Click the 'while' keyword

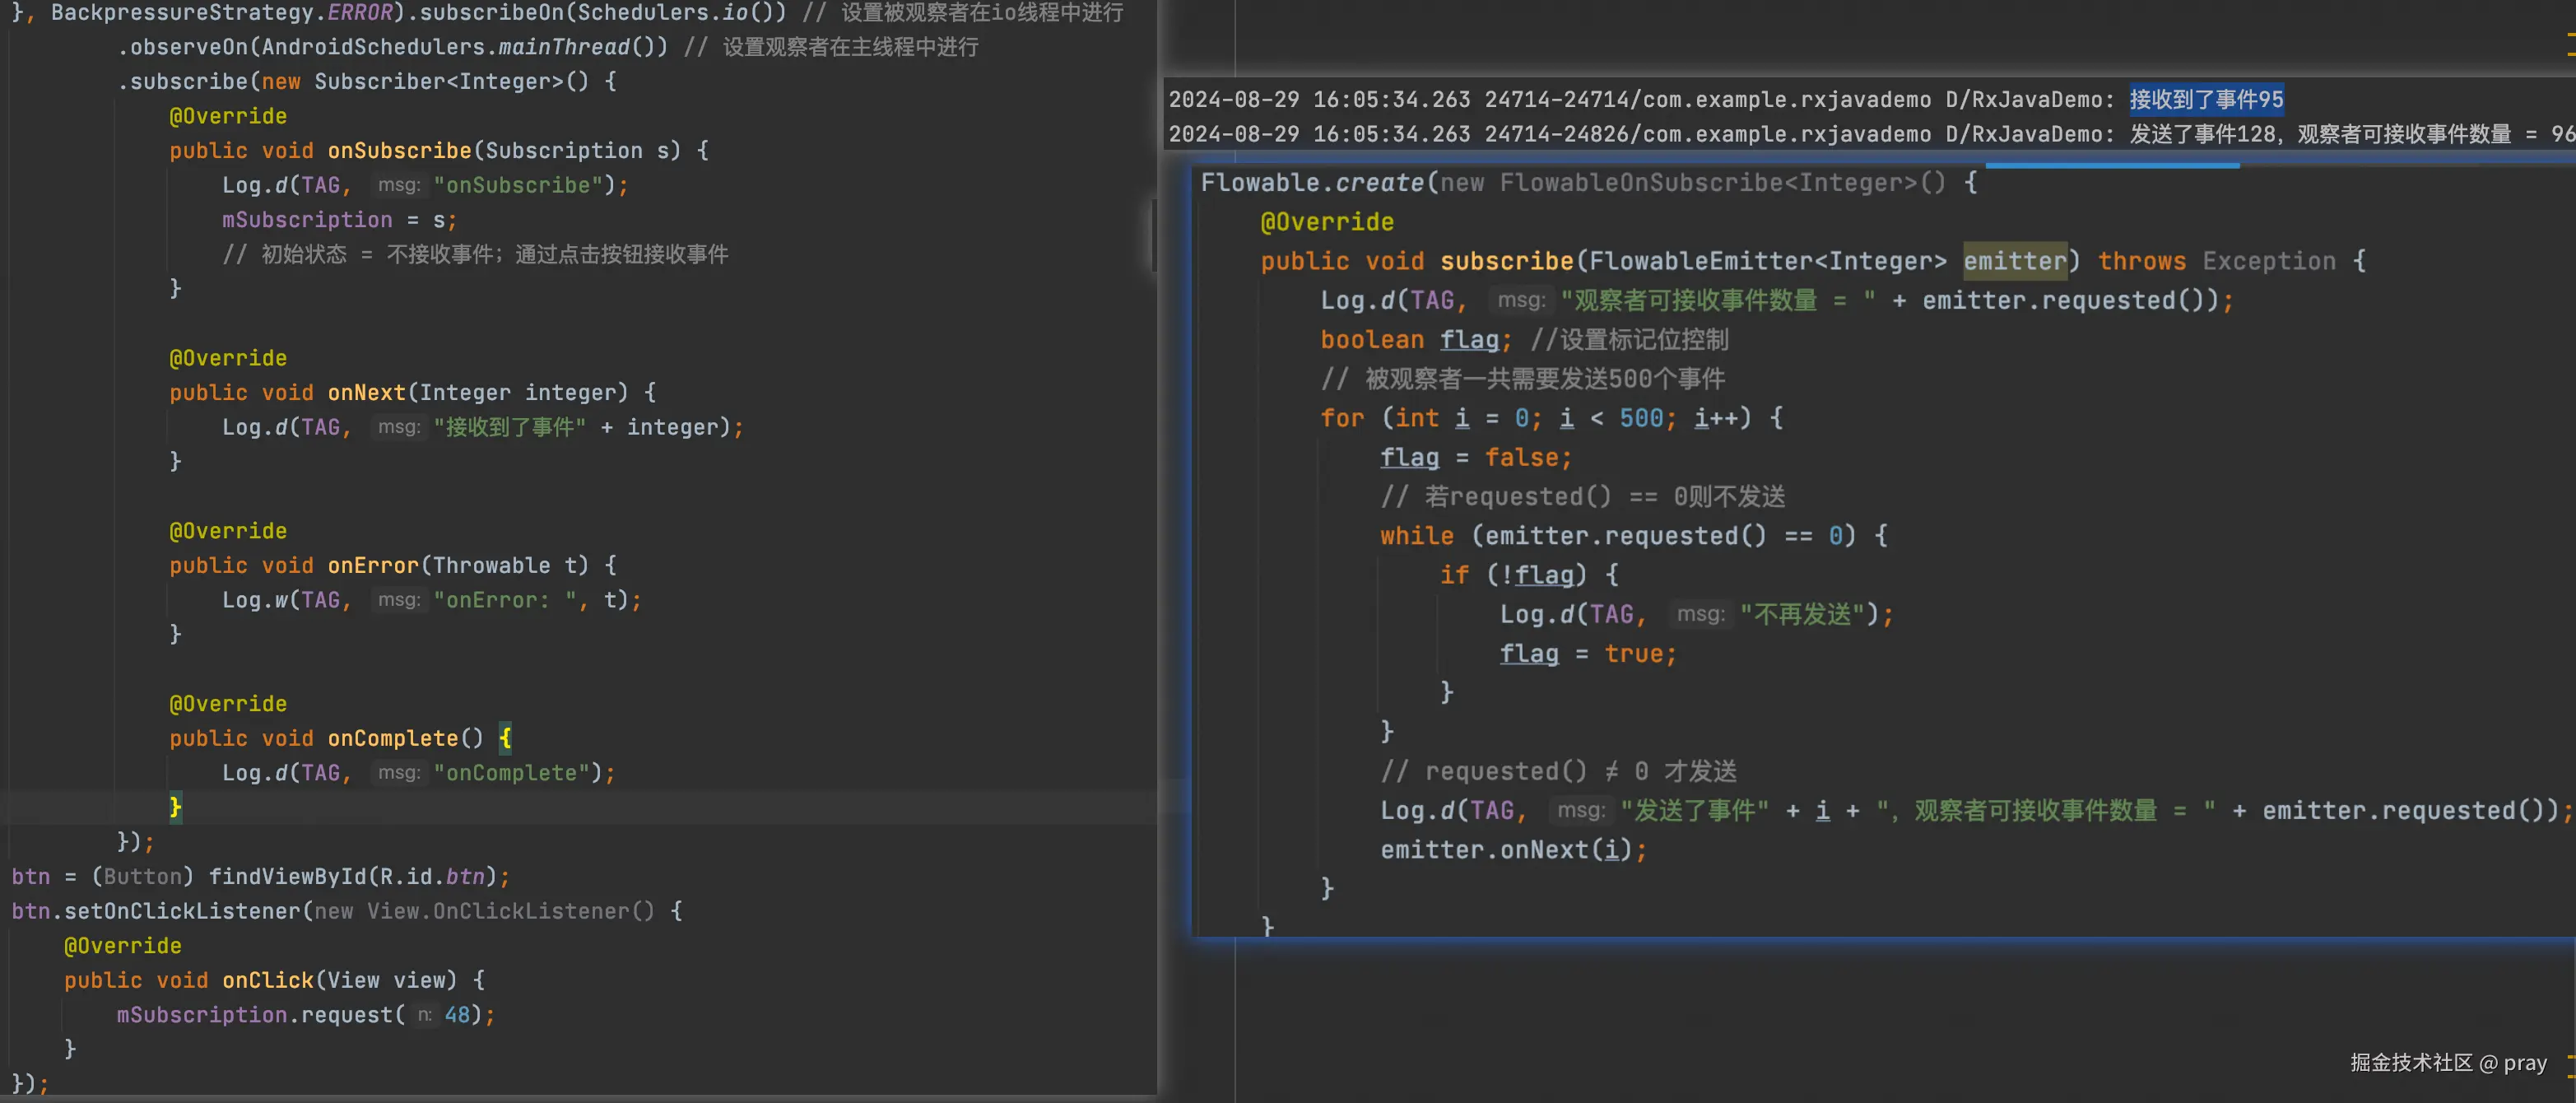coord(1416,536)
